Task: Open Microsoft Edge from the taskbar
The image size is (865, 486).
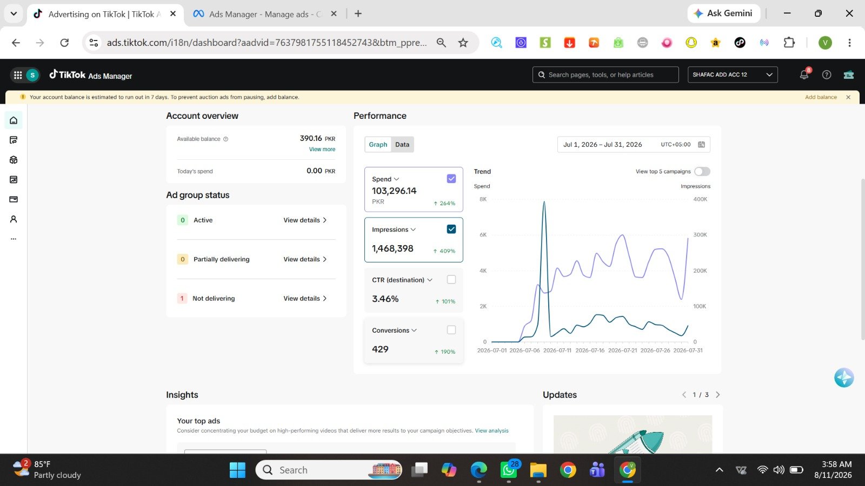Action: pyautogui.click(x=479, y=470)
